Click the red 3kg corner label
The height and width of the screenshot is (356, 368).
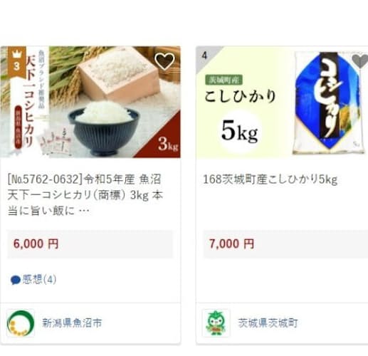[164, 140]
